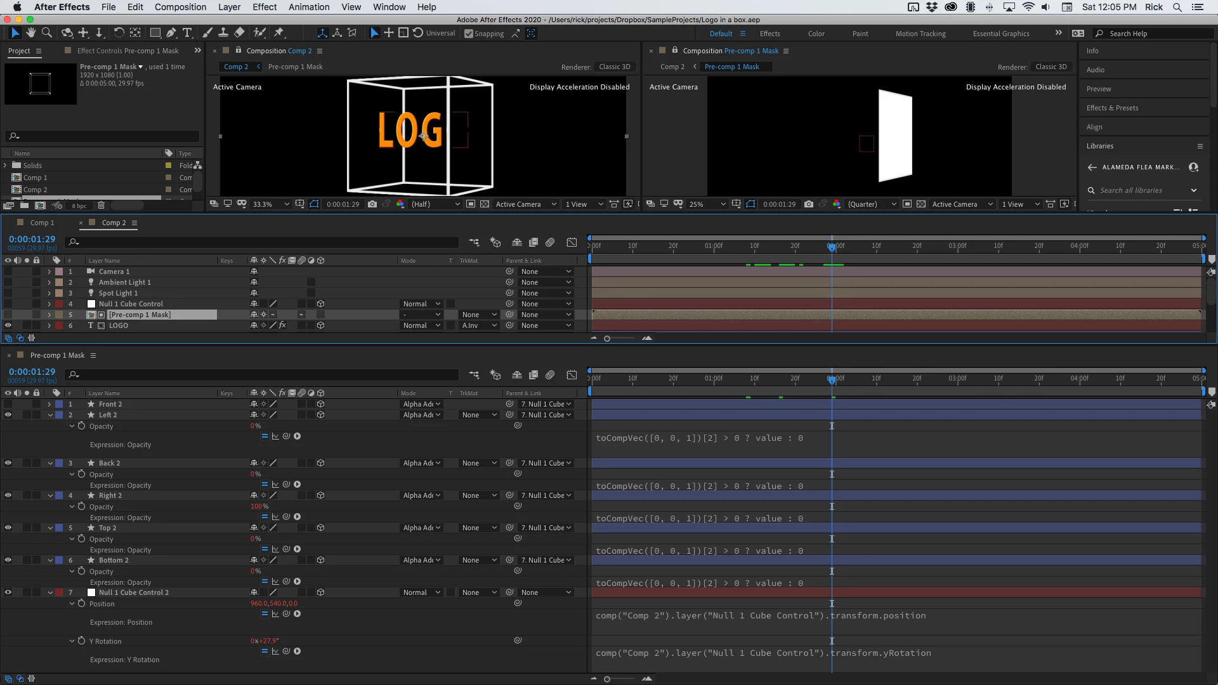The width and height of the screenshot is (1218, 685).
Task: Open the Composition menu
Action: (180, 7)
